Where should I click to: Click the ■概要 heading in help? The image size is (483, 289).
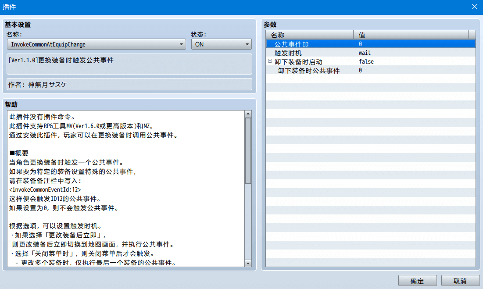(19, 153)
